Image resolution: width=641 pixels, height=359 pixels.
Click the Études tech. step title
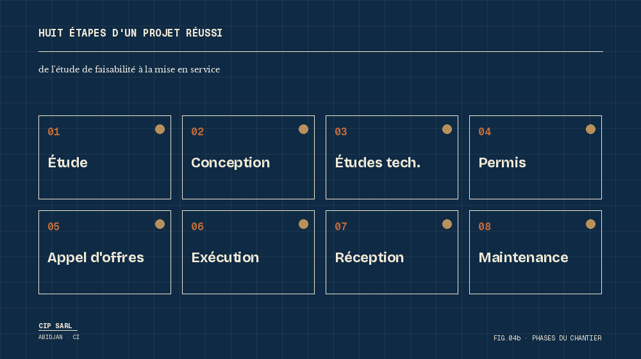(x=378, y=163)
